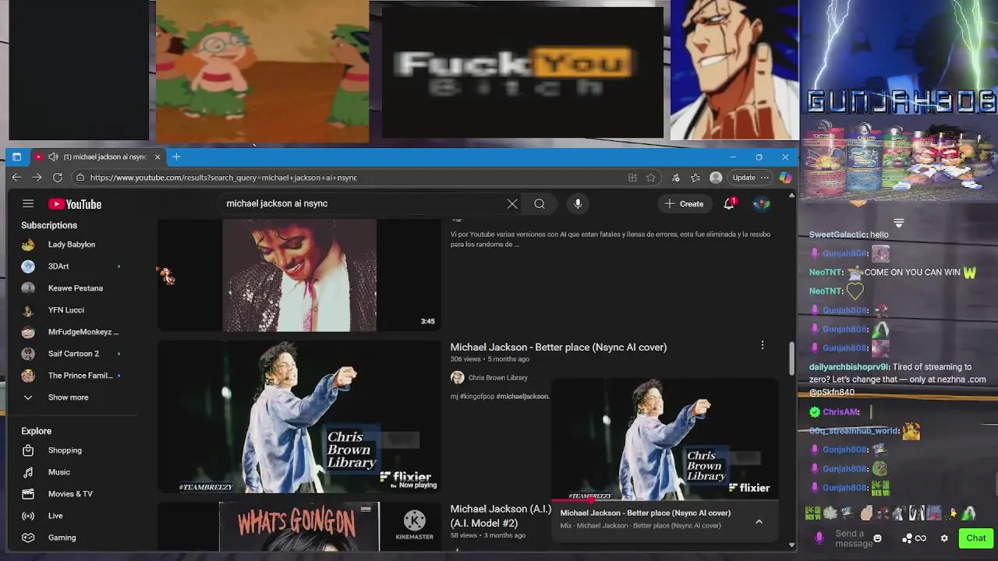
Task: Click the YouTube page scrollbar thumb
Action: (x=792, y=358)
